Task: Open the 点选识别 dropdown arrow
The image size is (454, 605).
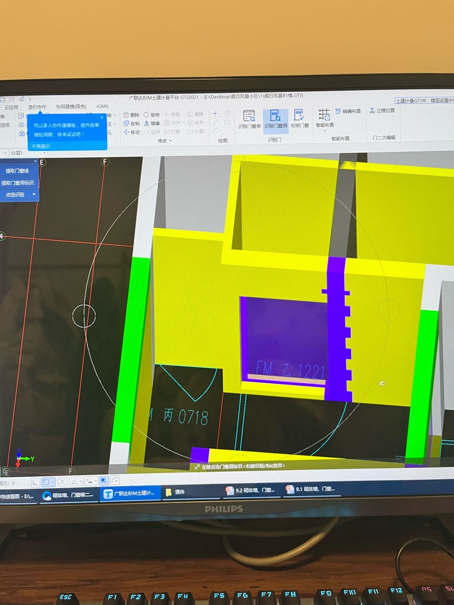Action: point(34,194)
